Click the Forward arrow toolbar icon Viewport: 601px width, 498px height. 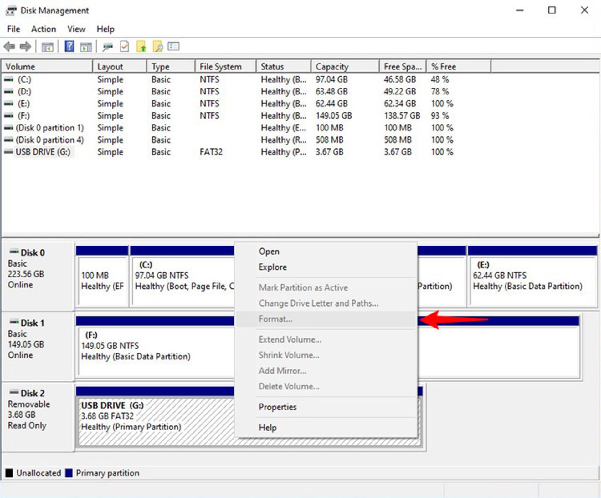tap(25, 47)
